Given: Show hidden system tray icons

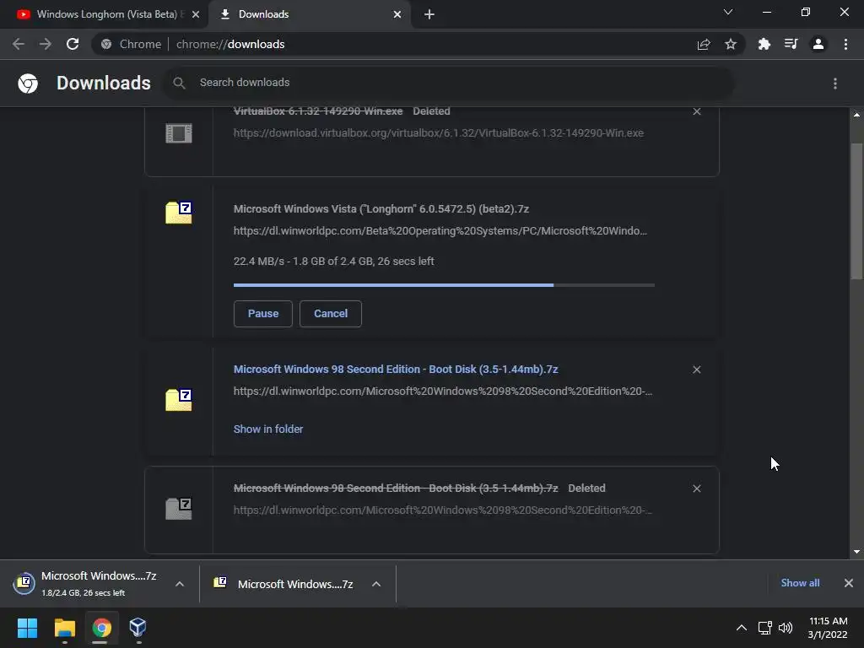Looking at the screenshot, I should pyautogui.click(x=742, y=628).
